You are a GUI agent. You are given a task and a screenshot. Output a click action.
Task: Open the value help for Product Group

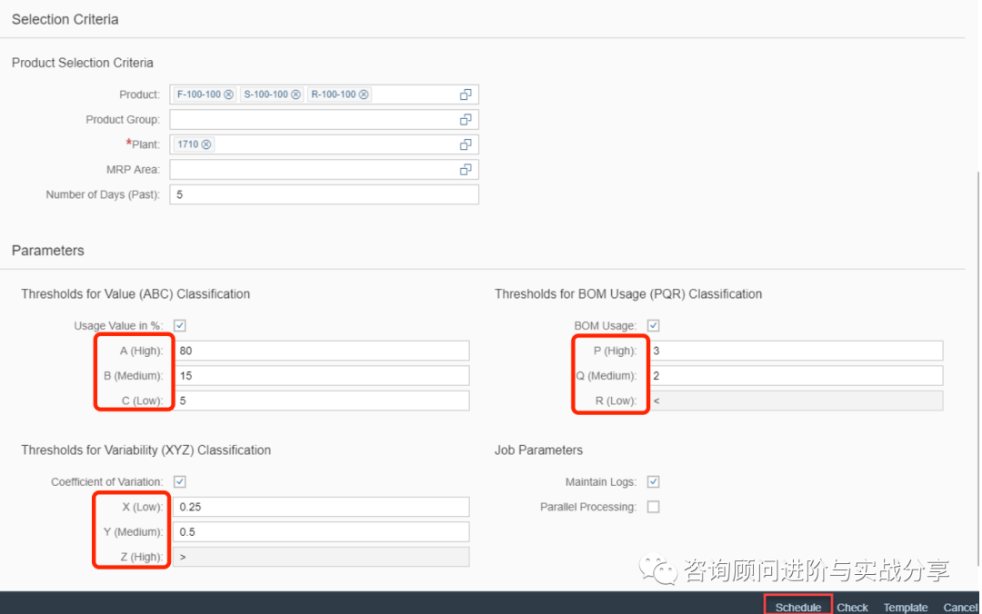(466, 119)
